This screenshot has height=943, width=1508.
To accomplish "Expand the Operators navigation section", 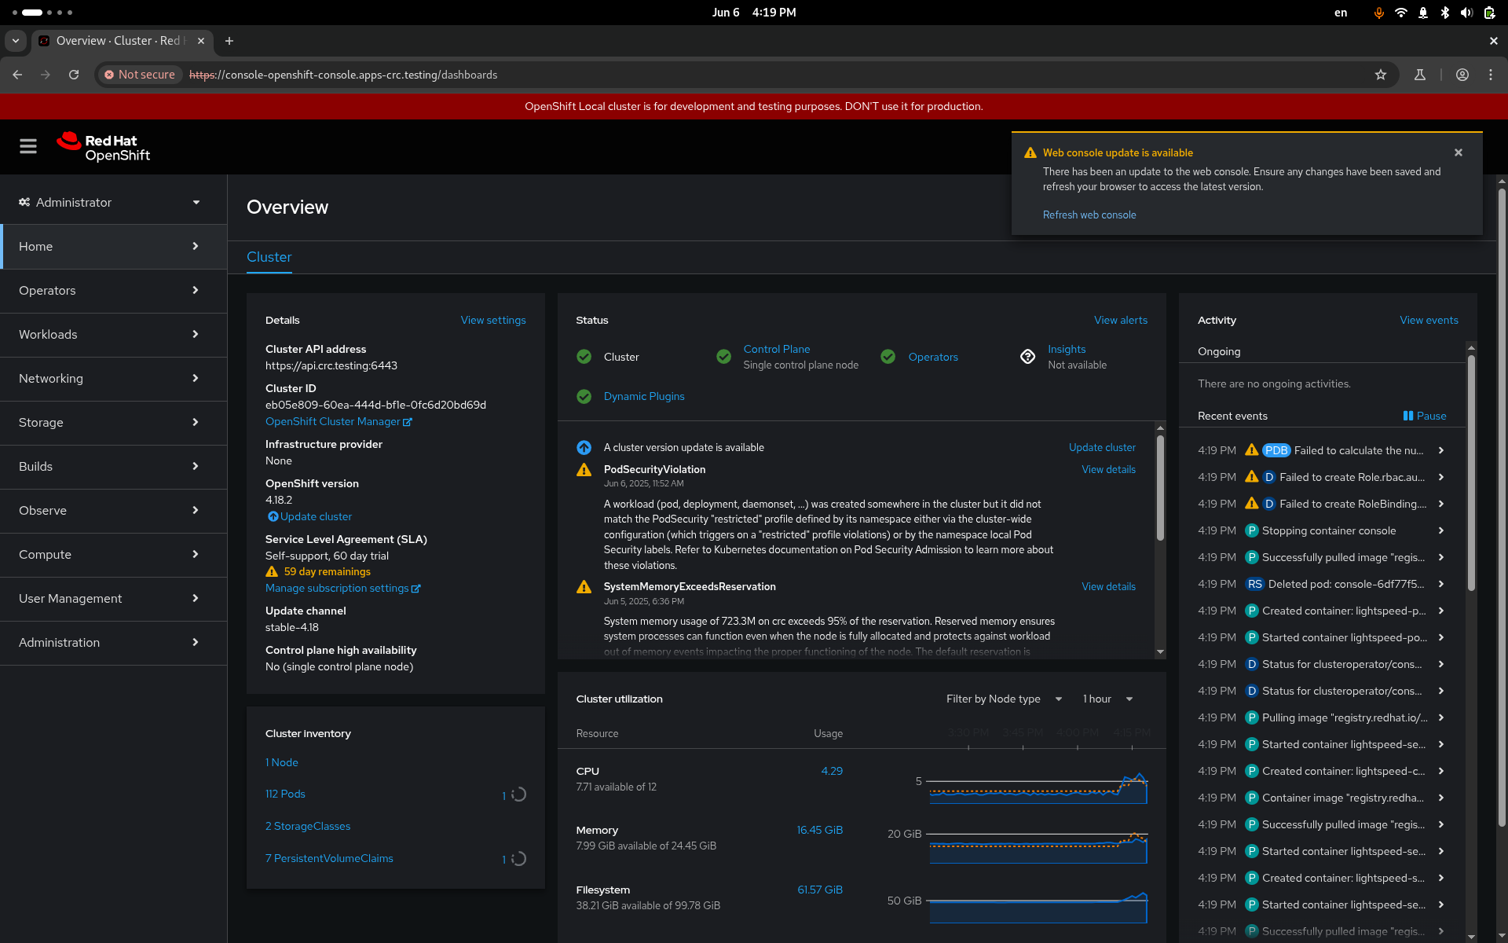I will tap(110, 291).
